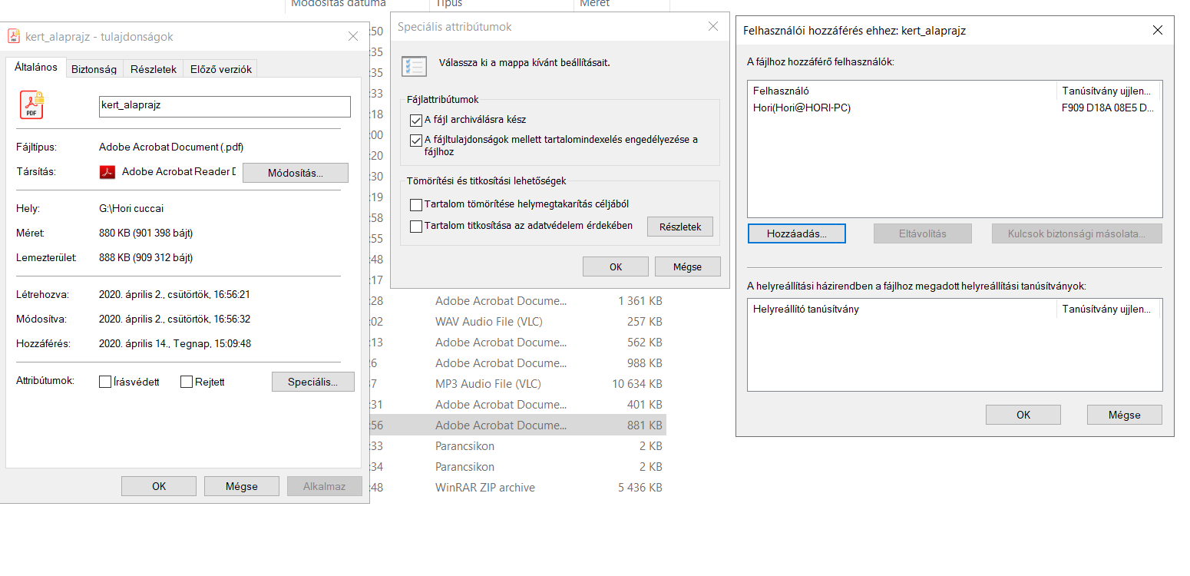Uncheck 'A fájl archiválásra kész'
The height and width of the screenshot is (576, 1190).
click(x=416, y=120)
